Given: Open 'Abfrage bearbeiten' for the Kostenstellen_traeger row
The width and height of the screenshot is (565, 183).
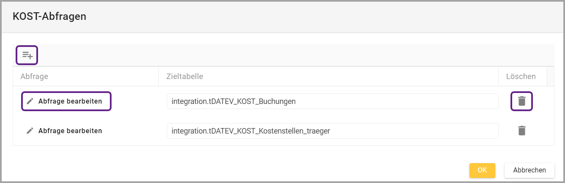Looking at the screenshot, I should 70,131.
